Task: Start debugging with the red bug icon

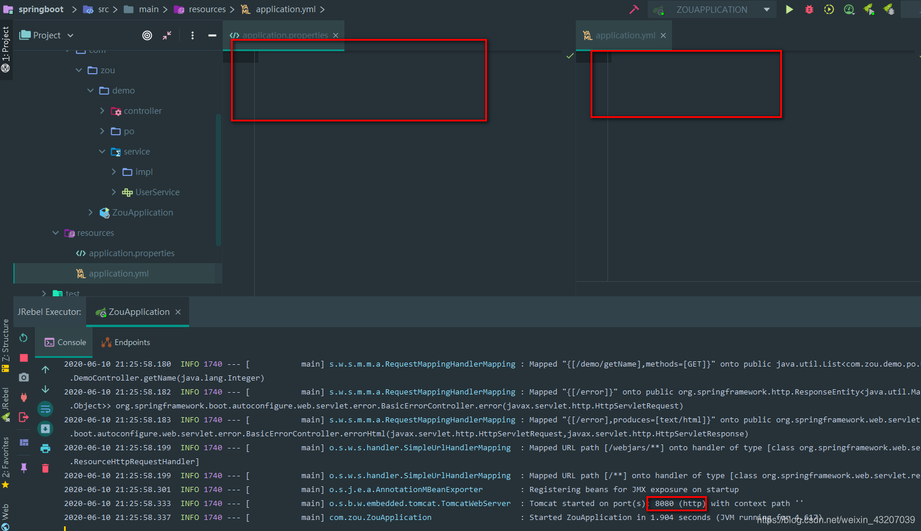Action: click(x=809, y=9)
